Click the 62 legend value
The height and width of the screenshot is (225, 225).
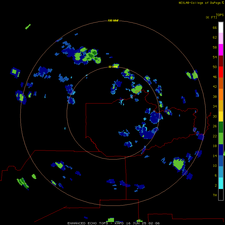coord(215,37)
